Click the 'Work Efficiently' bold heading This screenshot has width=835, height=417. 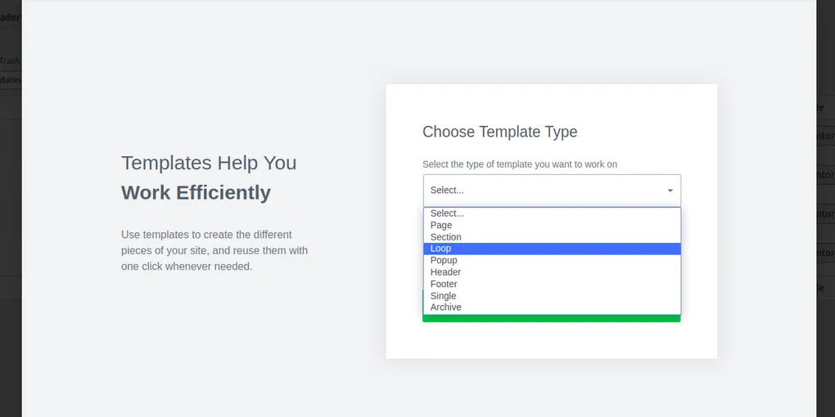(196, 192)
